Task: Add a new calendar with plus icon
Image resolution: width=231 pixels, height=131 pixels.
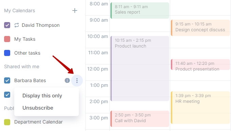Action: point(75,11)
